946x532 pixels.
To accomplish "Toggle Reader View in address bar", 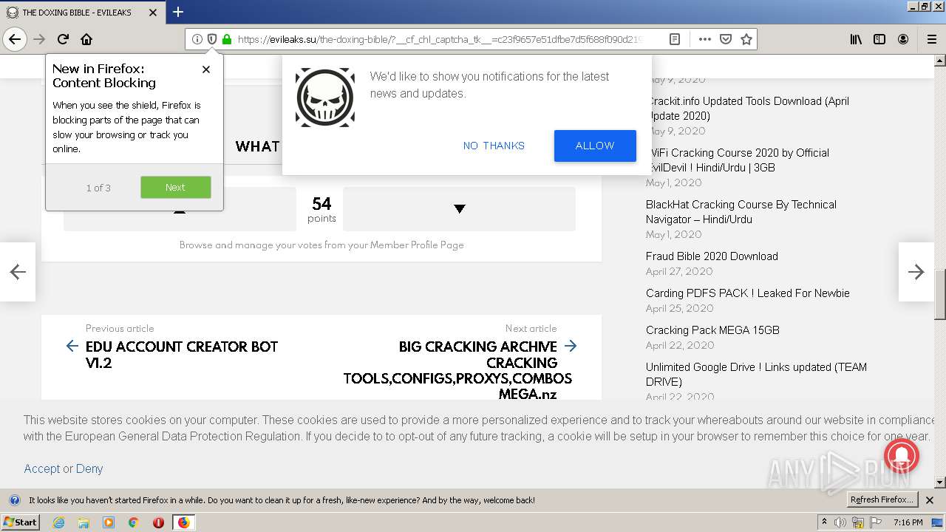I will [x=675, y=39].
